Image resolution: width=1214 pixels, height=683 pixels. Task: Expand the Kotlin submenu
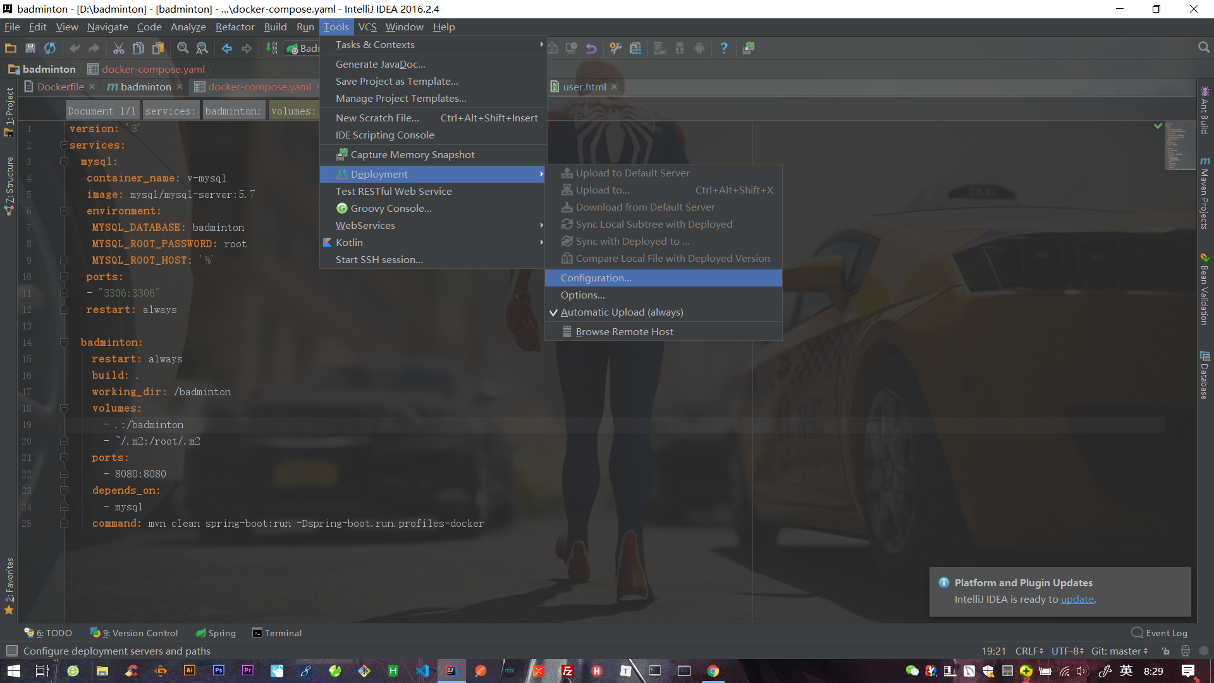[432, 243]
